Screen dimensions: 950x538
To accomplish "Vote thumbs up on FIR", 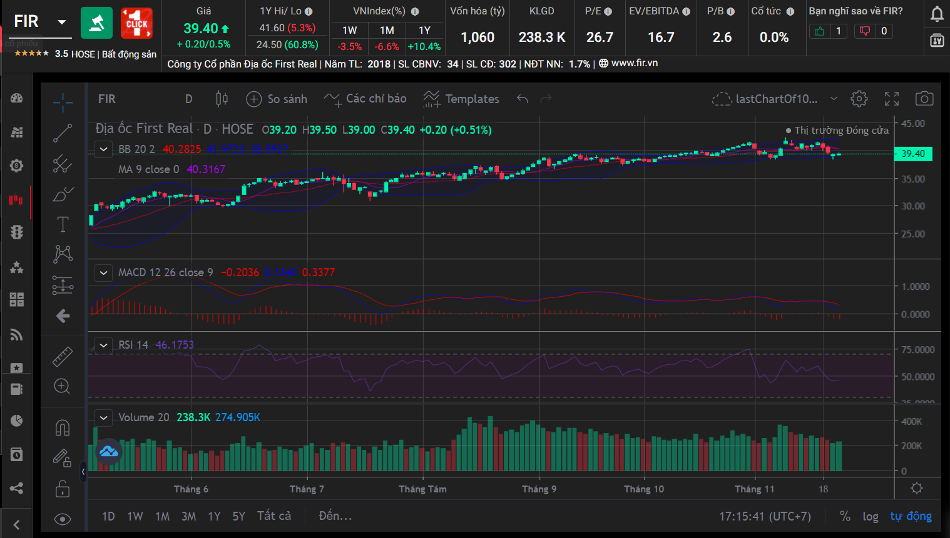I will 820,31.
